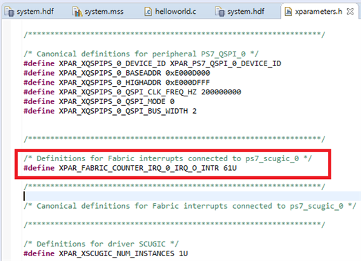Open the second system.hdf tab beside helloworld.c

click(240, 12)
